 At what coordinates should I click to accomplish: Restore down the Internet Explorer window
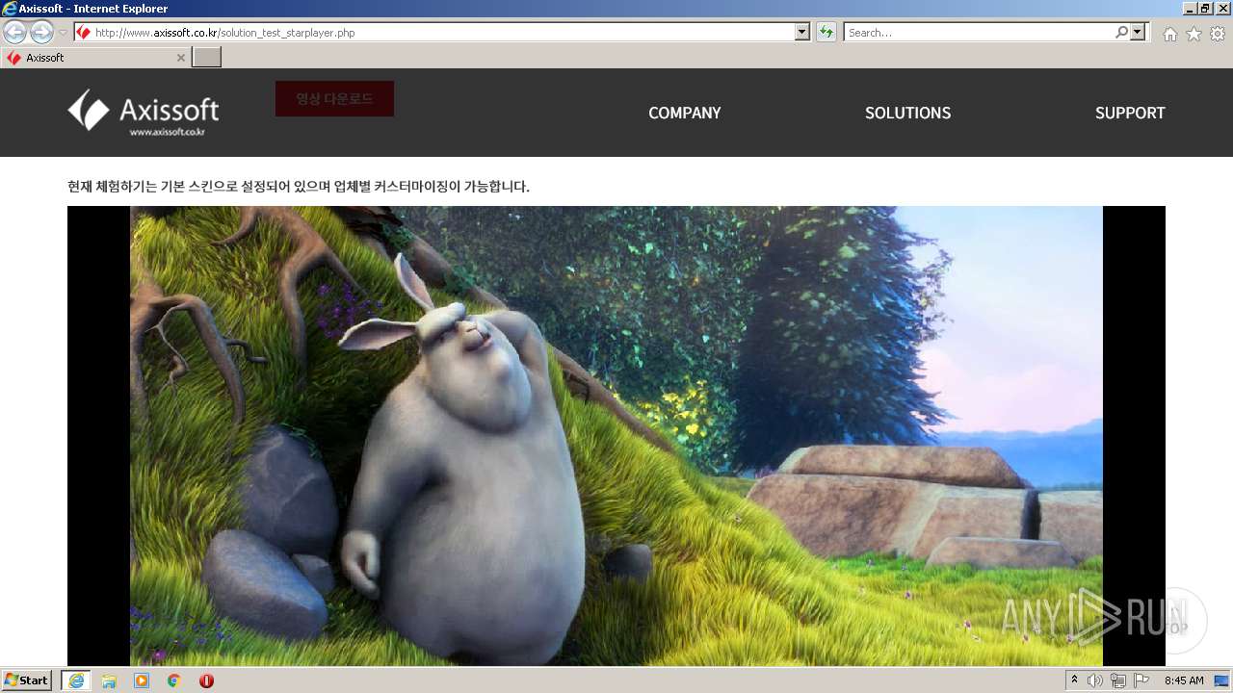coord(1205,8)
